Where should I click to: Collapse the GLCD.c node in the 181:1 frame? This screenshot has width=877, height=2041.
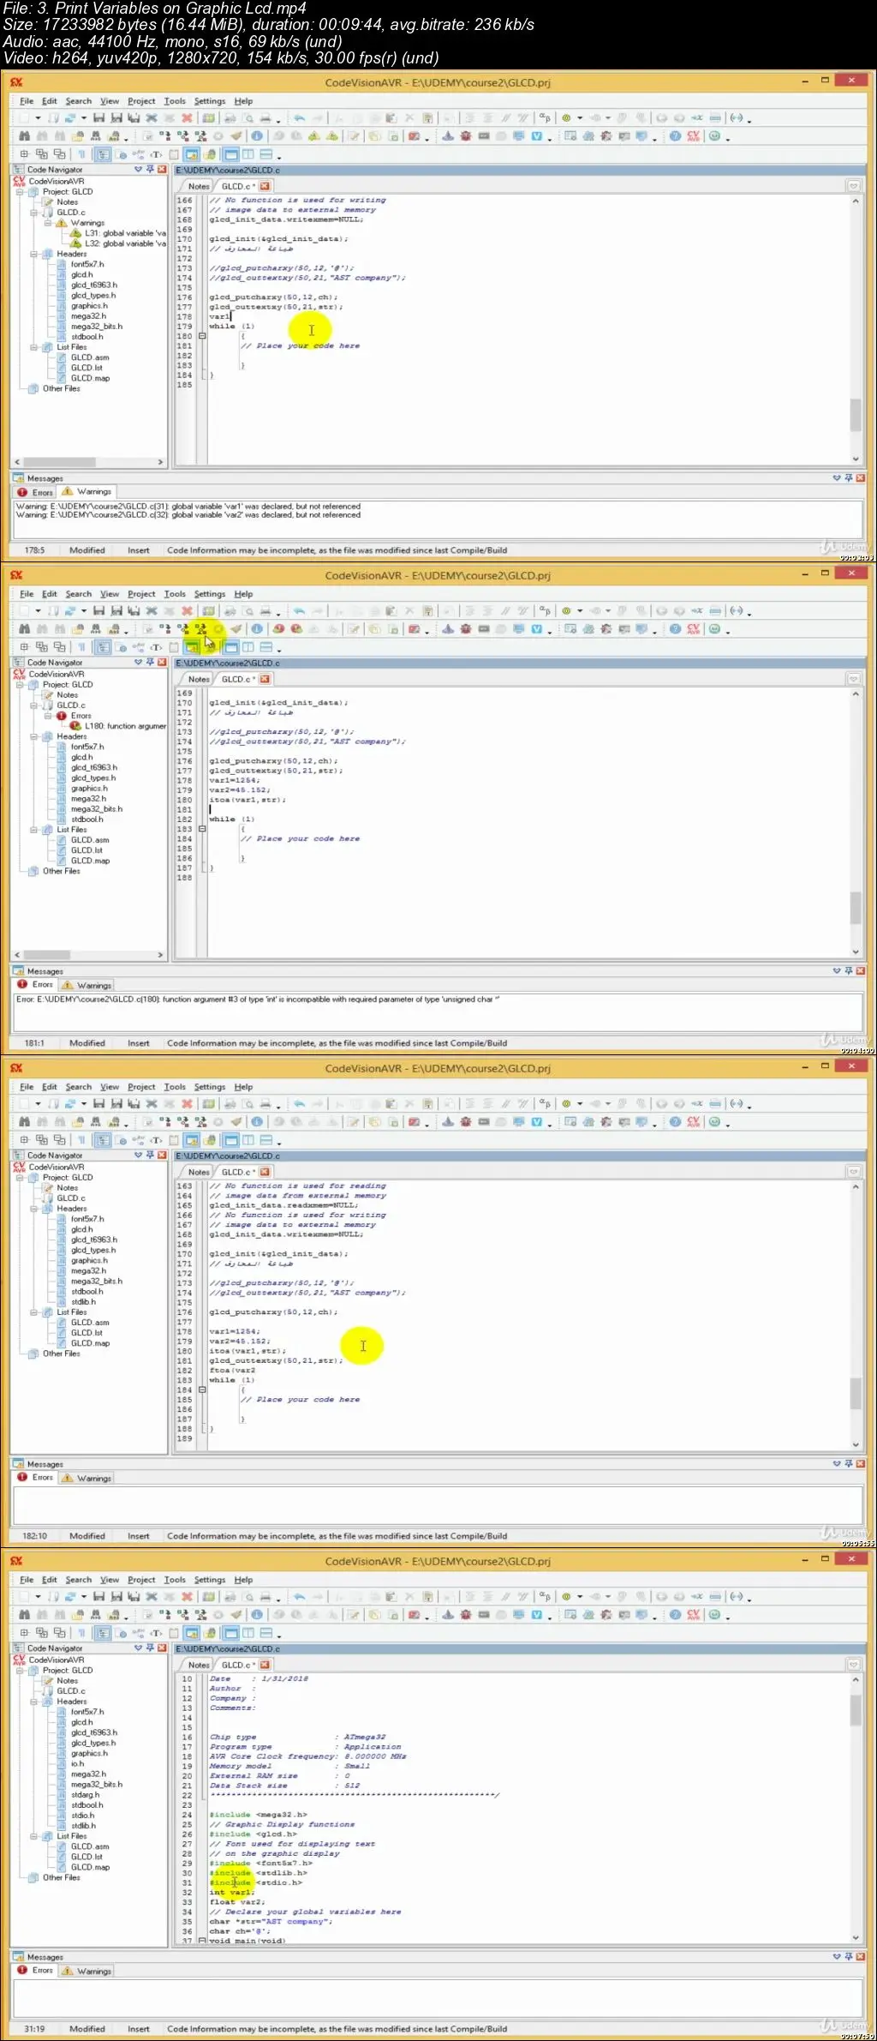click(34, 705)
